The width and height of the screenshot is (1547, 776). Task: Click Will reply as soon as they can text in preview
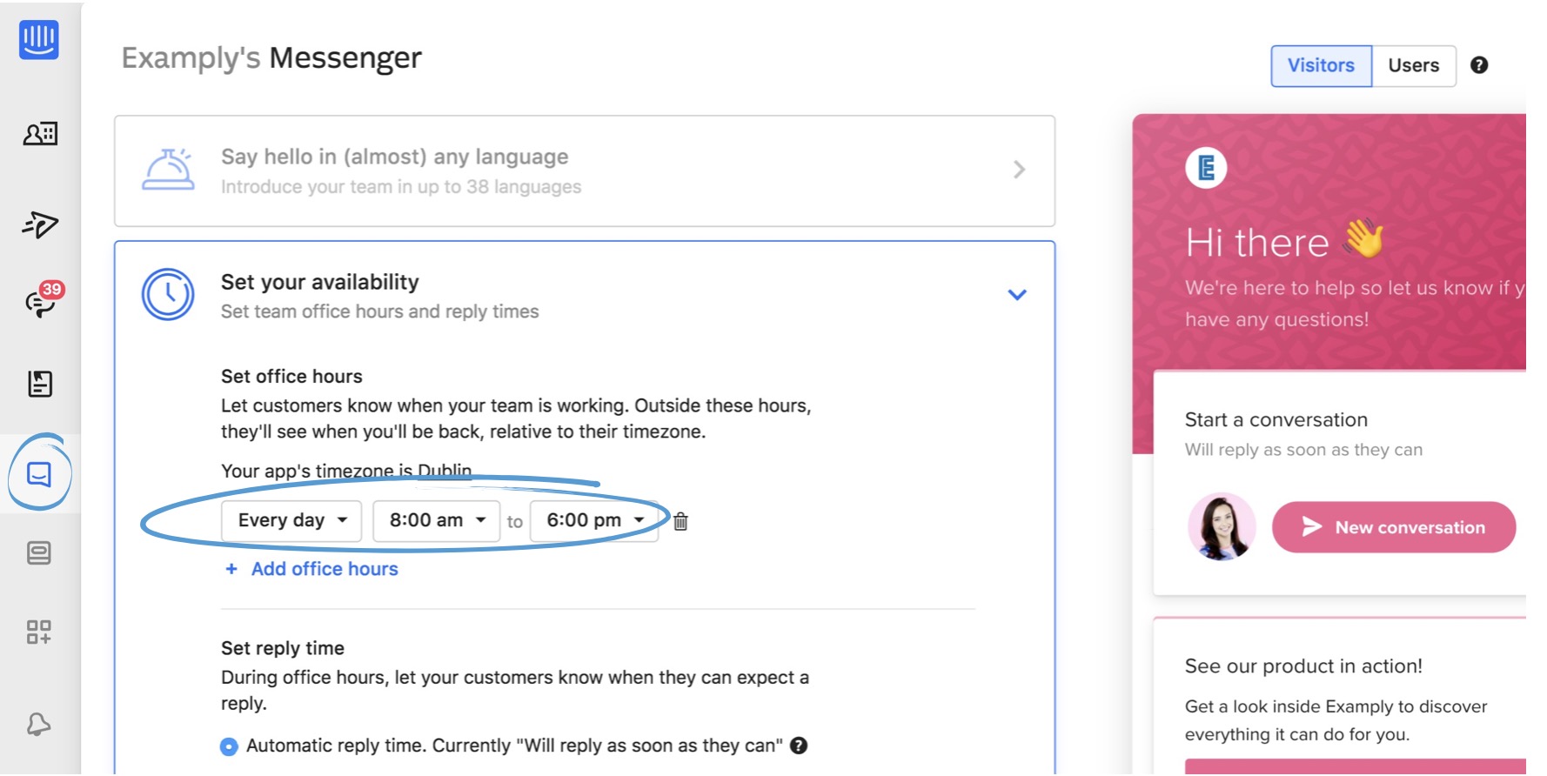pyautogui.click(x=1303, y=450)
